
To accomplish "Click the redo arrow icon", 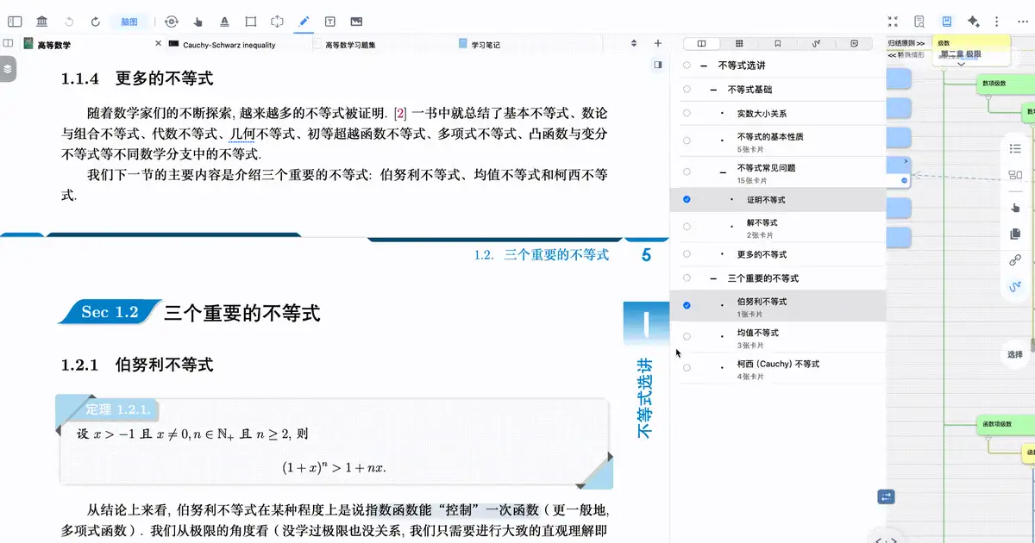I will (96, 22).
